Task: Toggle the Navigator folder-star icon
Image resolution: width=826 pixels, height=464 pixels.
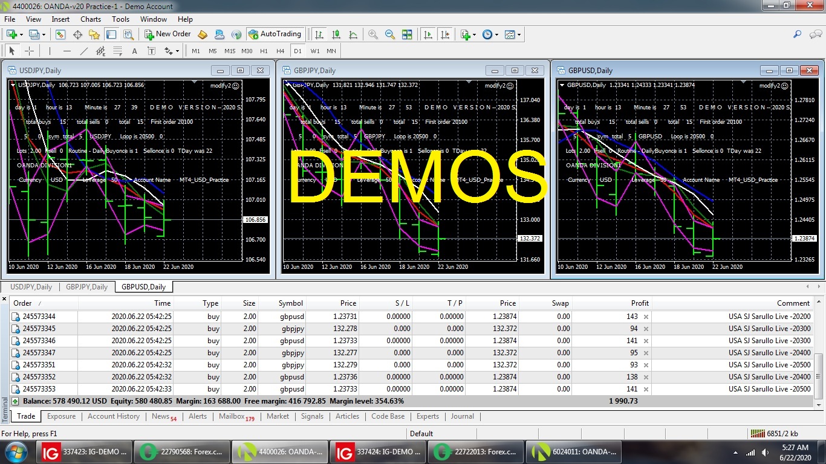Action: click(94, 34)
